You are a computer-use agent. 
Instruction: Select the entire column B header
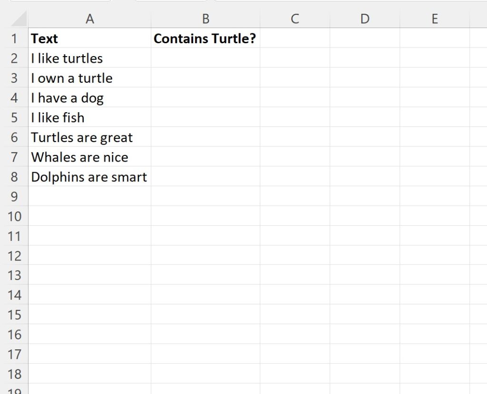coord(205,19)
